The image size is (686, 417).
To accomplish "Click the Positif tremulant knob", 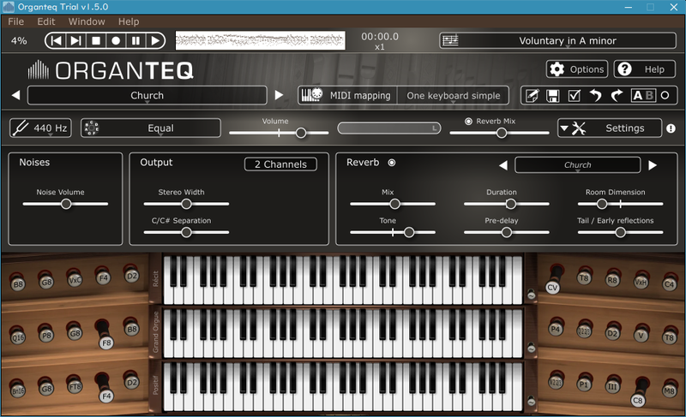I will (531, 402).
